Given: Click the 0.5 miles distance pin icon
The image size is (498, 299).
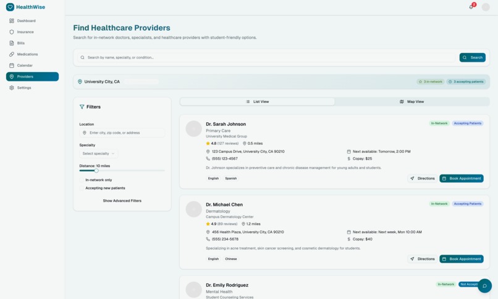Looking at the screenshot, I should click(x=245, y=144).
